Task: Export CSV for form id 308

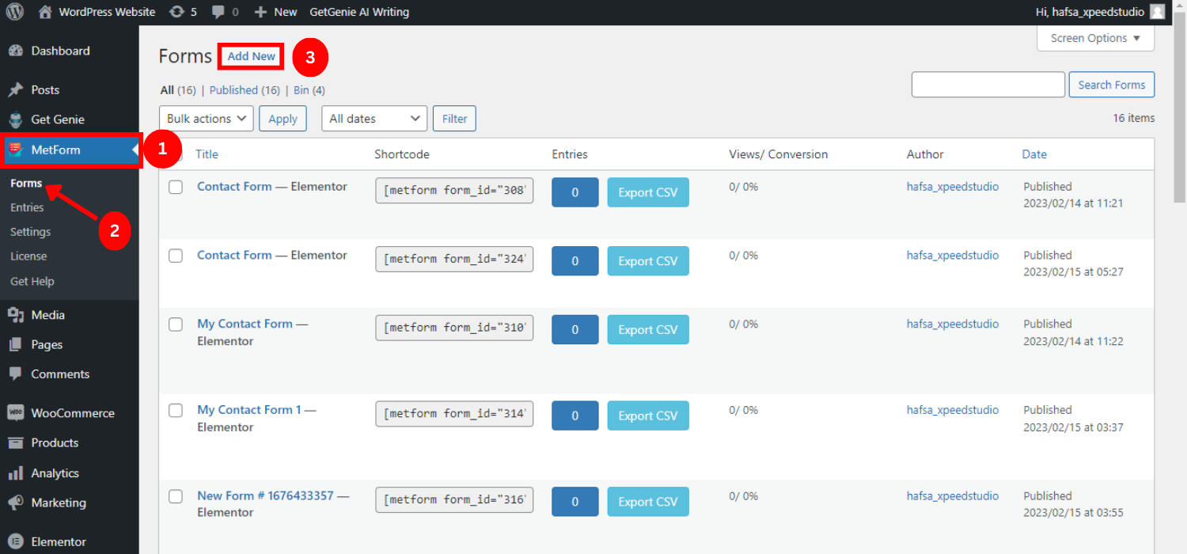Action: click(x=648, y=192)
